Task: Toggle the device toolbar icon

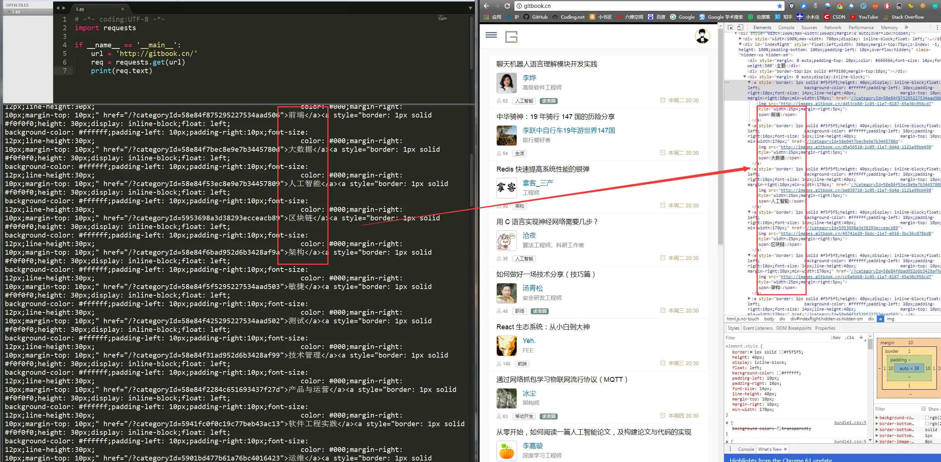Action: click(740, 28)
